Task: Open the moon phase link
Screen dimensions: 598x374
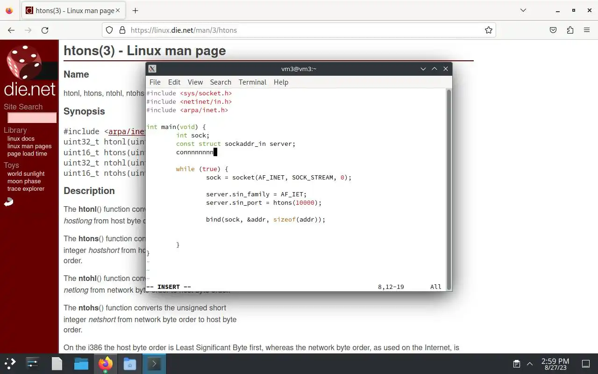Action: tap(24, 181)
